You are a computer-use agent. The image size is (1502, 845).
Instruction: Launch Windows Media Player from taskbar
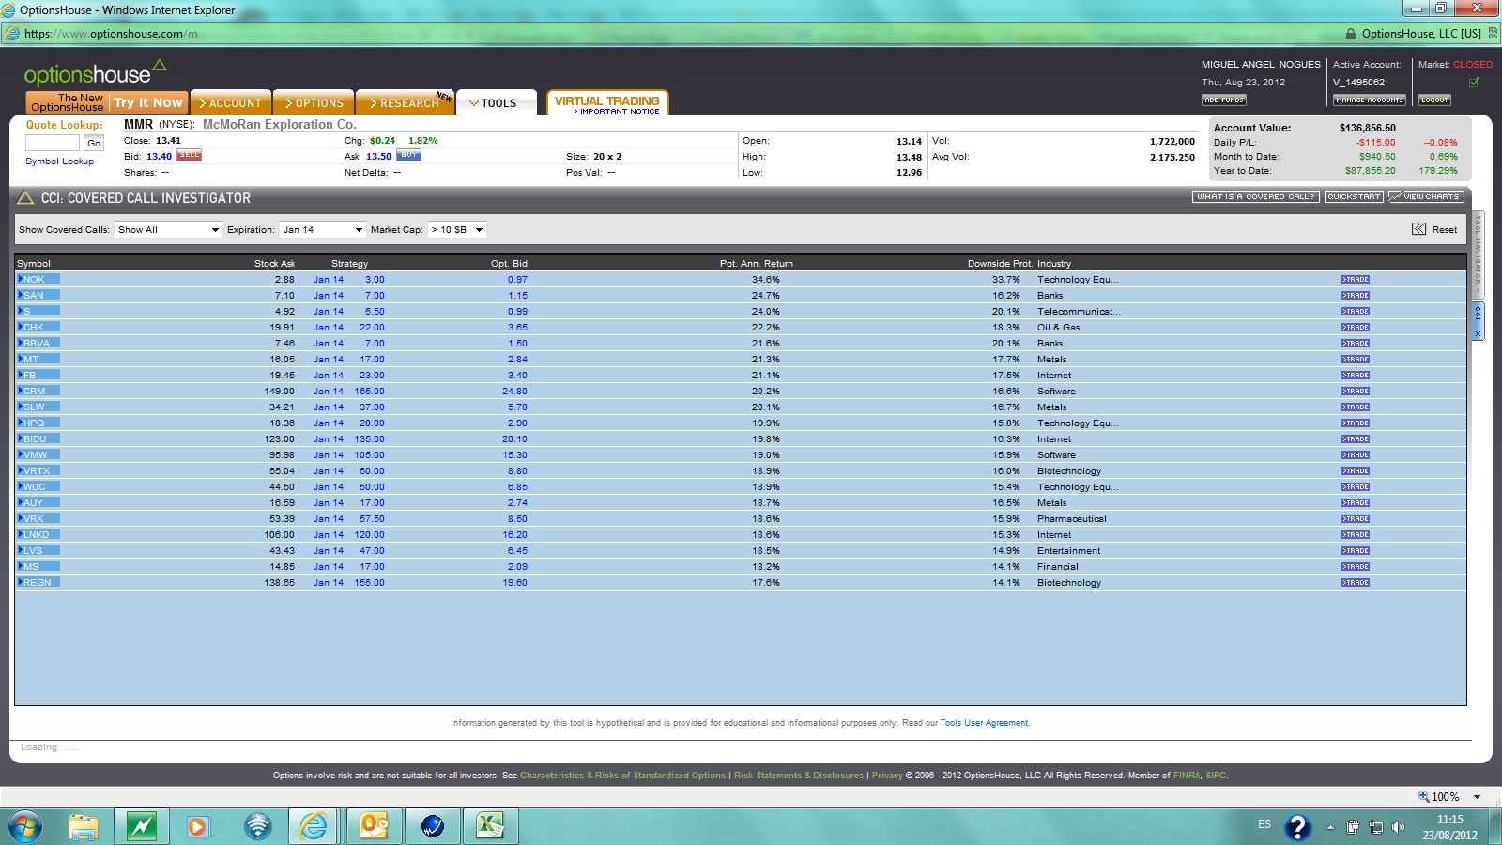click(x=198, y=826)
